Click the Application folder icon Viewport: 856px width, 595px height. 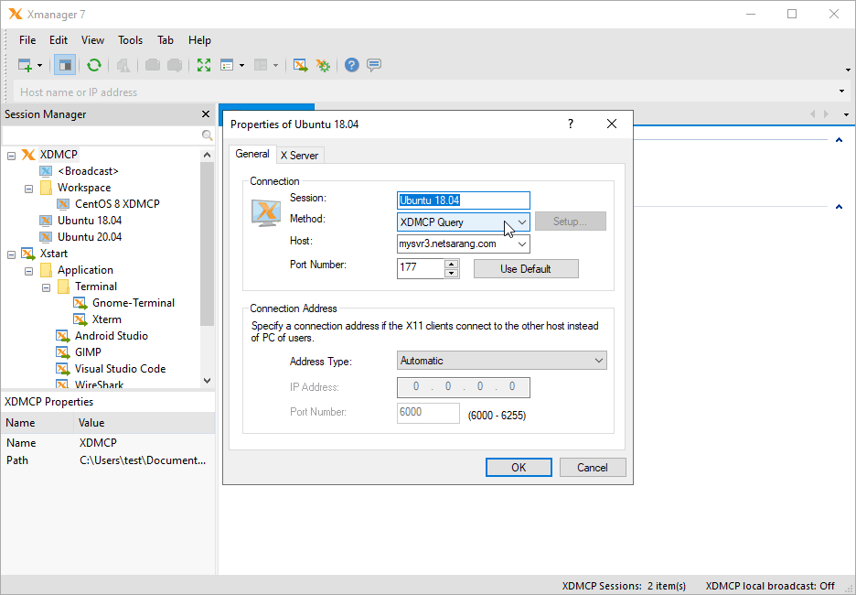point(47,270)
